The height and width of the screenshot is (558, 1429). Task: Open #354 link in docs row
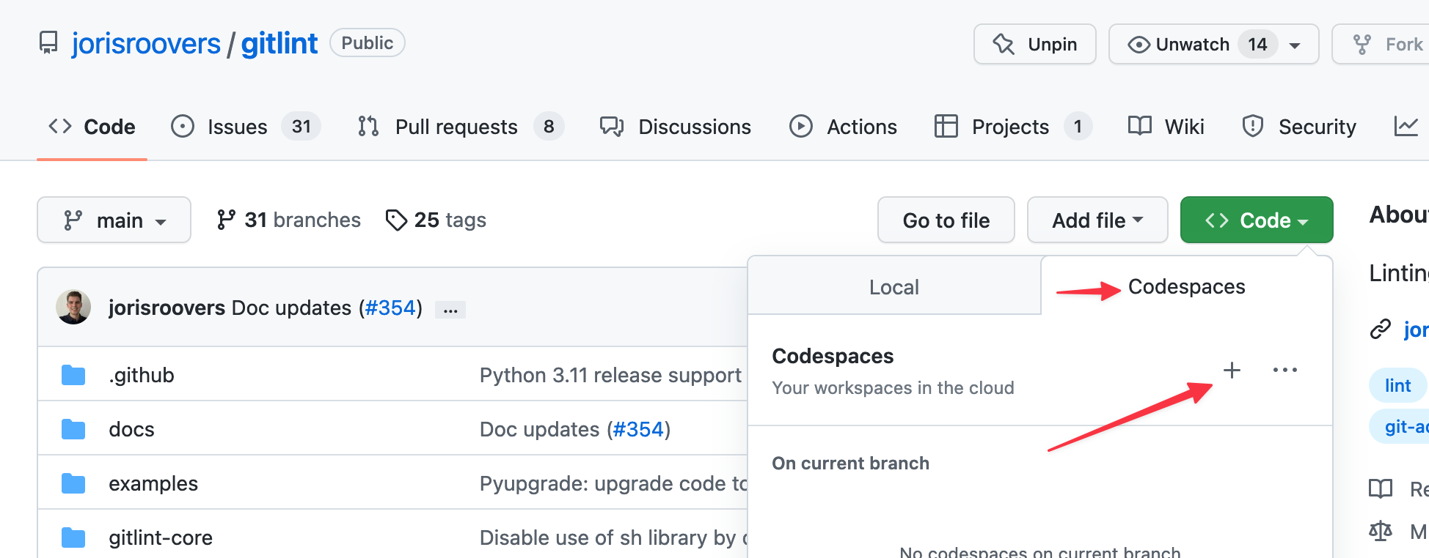638,429
